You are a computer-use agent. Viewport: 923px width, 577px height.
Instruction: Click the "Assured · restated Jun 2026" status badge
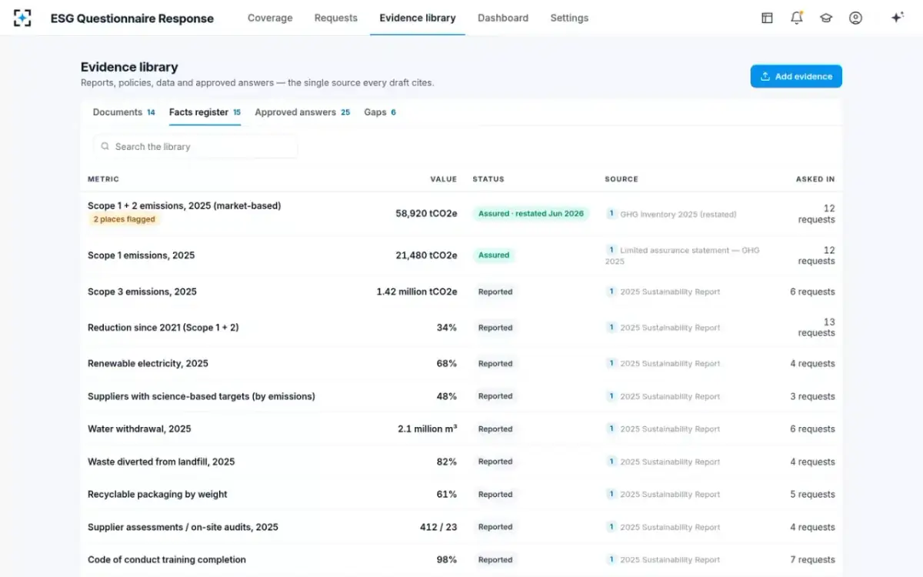pyautogui.click(x=531, y=214)
